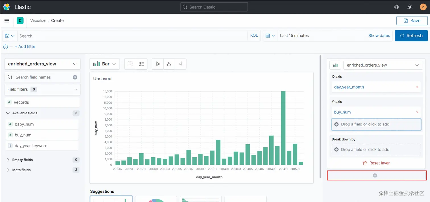Open the hamburger navigation menu
Screen dimensions: 430x202
pos(7,20)
